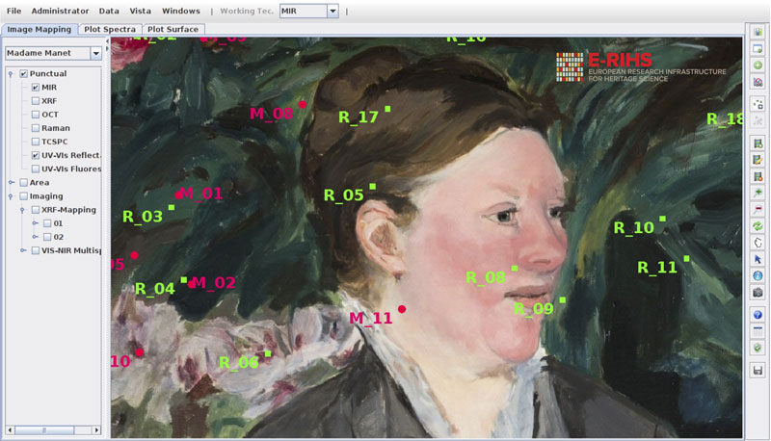Screen dimensions: 771x441
Task: Click the window with green check icon
Action: click(758, 48)
